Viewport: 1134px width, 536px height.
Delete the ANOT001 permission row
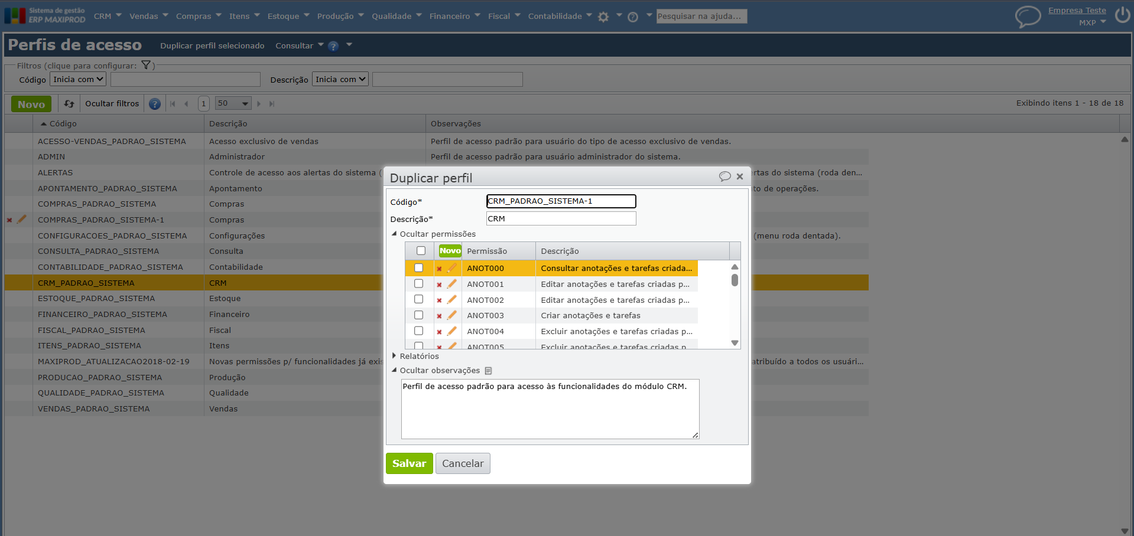(x=439, y=285)
